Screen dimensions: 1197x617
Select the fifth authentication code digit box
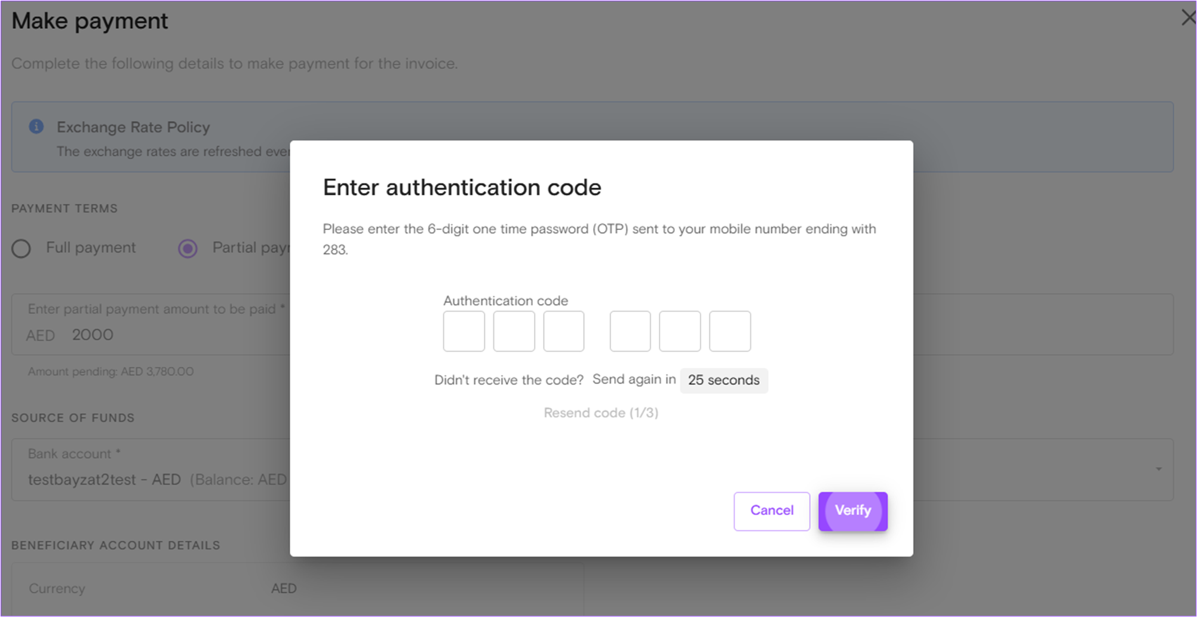coord(680,331)
